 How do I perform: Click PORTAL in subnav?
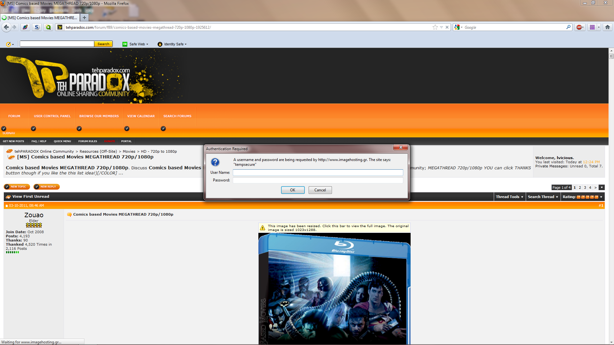tap(126, 141)
